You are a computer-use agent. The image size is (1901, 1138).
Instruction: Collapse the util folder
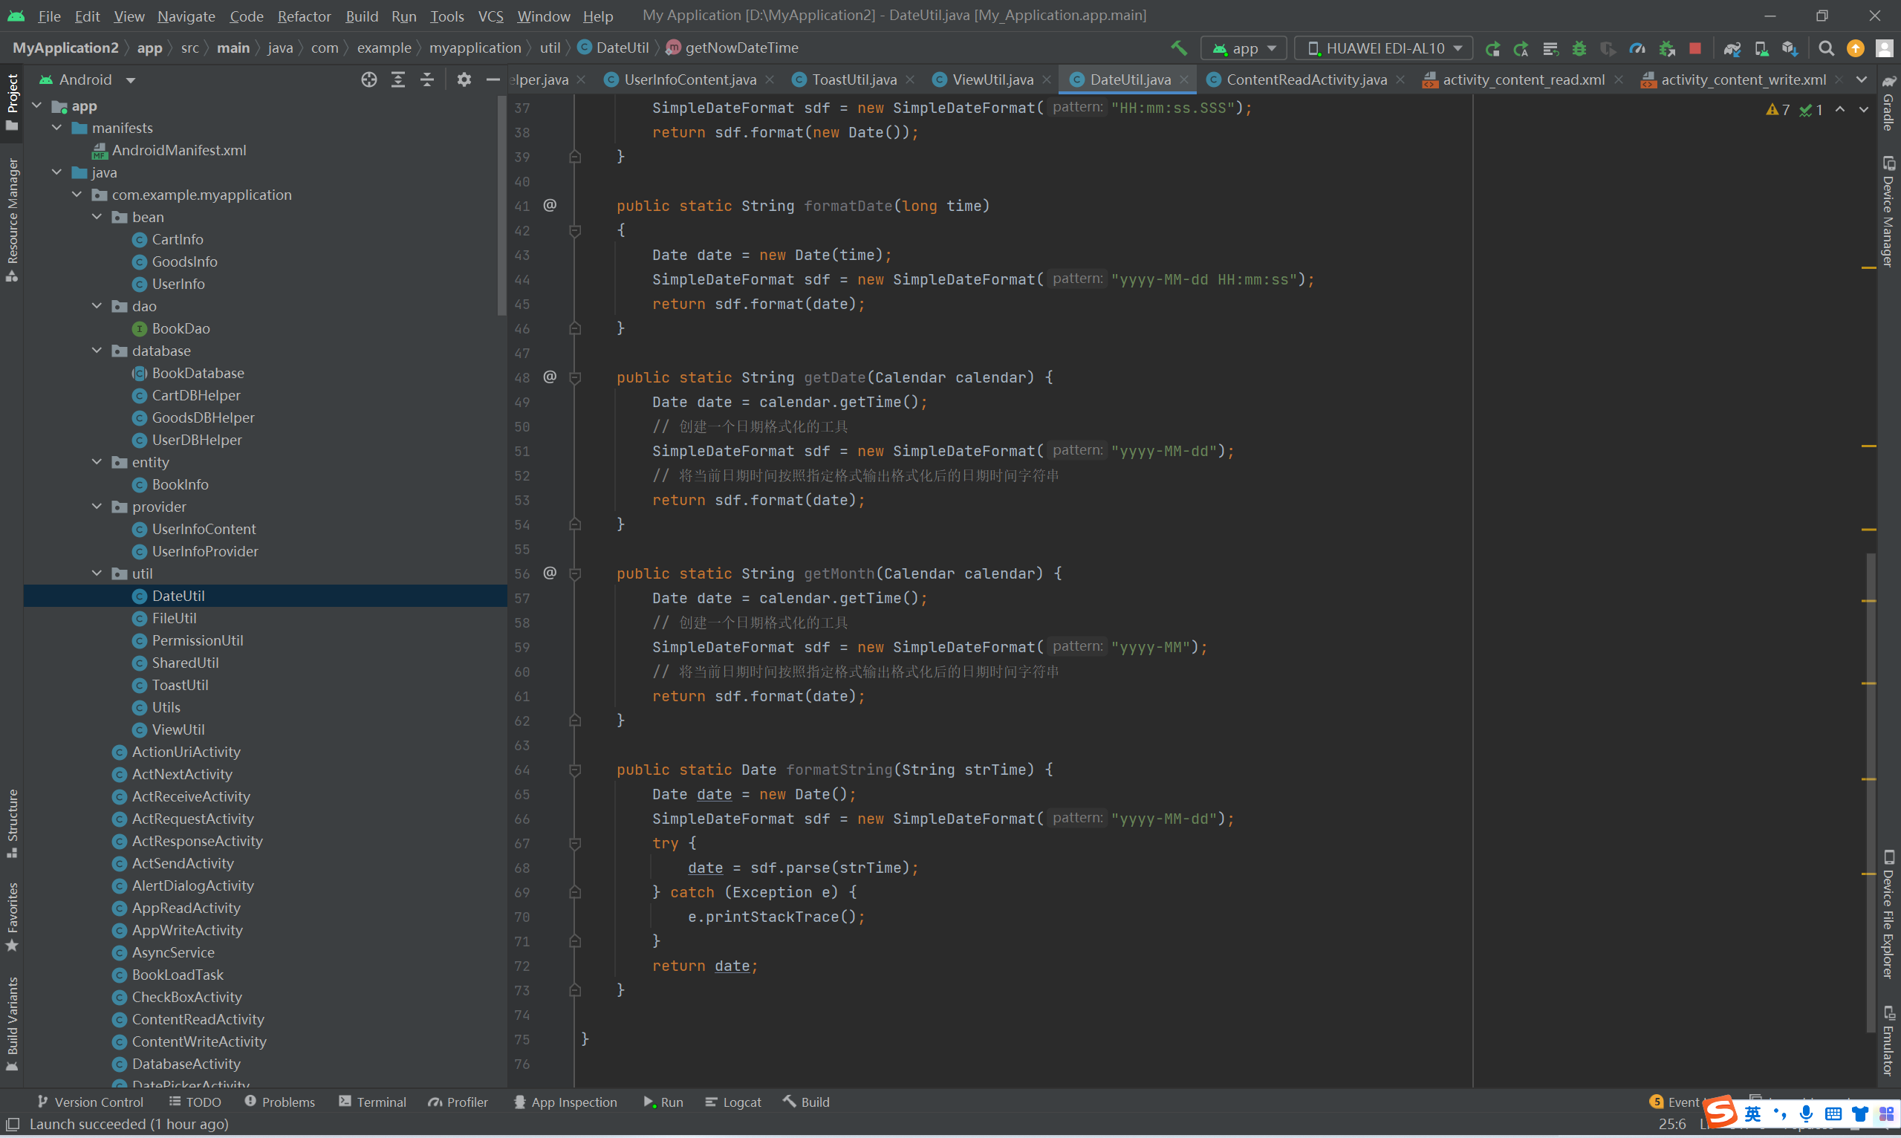pos(97,573)
